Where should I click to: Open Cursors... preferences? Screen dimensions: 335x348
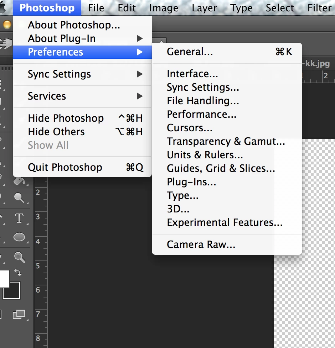(227, 128)
